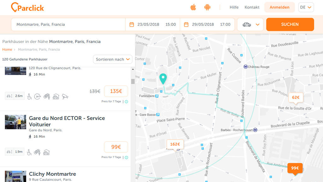This screenshot has height=182, width=323.
Task: Click the 120 Gefundene Parkhäuser text
Action: tap(25, 59)
